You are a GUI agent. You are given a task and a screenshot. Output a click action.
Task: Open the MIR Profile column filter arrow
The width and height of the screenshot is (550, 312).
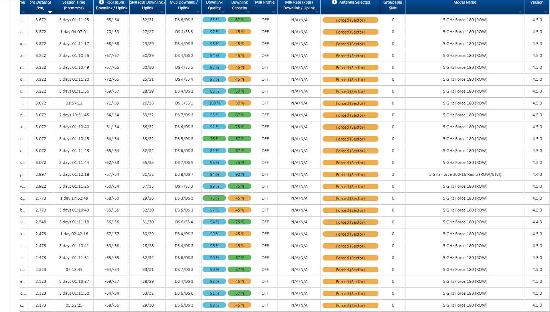(x=274, y=12)
